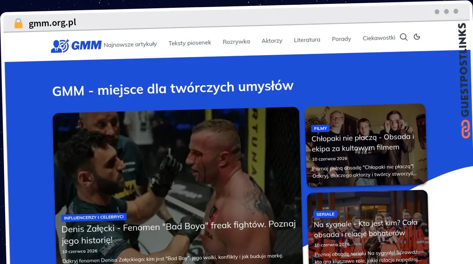Click the date under Denis Załęcki title
Viewport: 473px width, 264px height.
point(79,251)
